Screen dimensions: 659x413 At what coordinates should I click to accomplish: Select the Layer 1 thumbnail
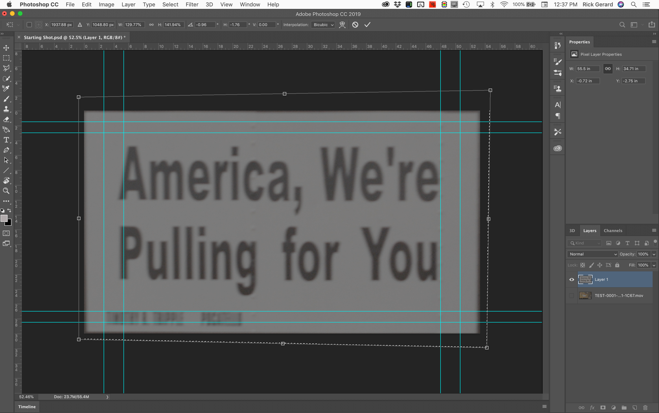pyautogui.click(x=585, y=279)
